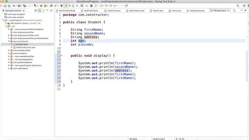Switch to the TestFinalCheck editor tab
Screen dimensions: 249x140
click(x=89, y=10)
